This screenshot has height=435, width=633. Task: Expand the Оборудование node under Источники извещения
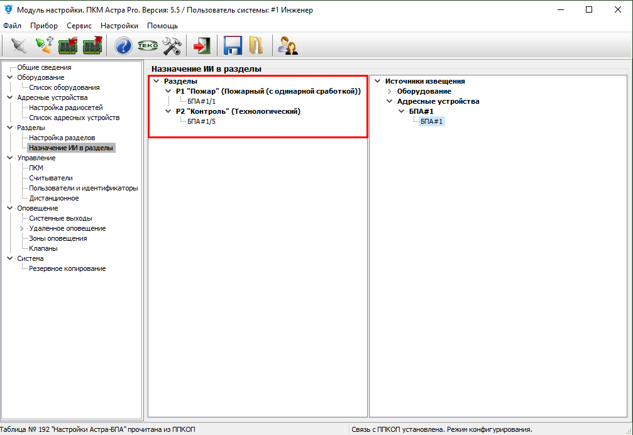pyautogui.click(x=390, y=91)
